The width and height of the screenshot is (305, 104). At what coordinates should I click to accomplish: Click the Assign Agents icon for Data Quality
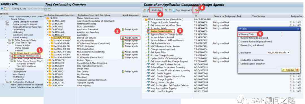coord(123,71)
